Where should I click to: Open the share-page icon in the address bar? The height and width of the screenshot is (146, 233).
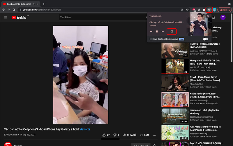tap(182, 10)
